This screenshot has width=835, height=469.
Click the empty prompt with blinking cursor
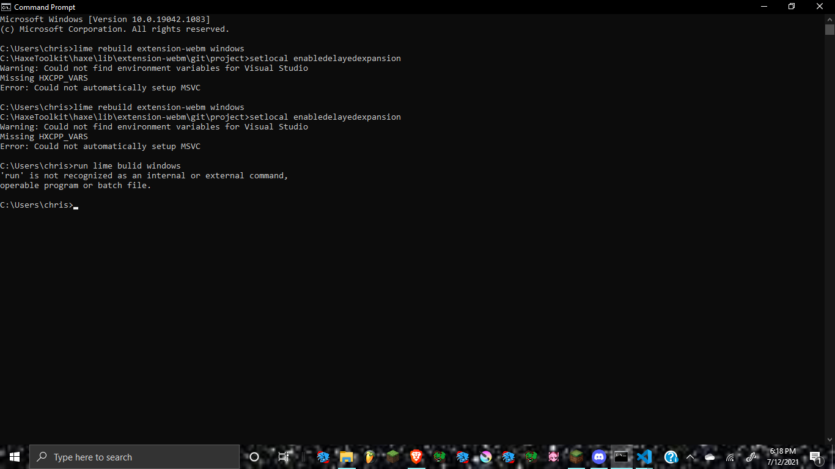click(x=39, y=205)
